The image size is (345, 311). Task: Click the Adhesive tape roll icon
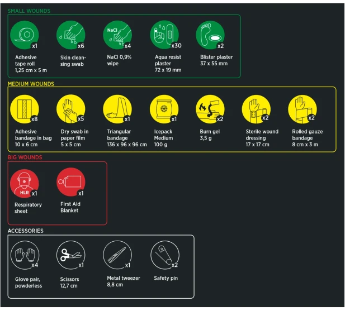click(25, 35)
